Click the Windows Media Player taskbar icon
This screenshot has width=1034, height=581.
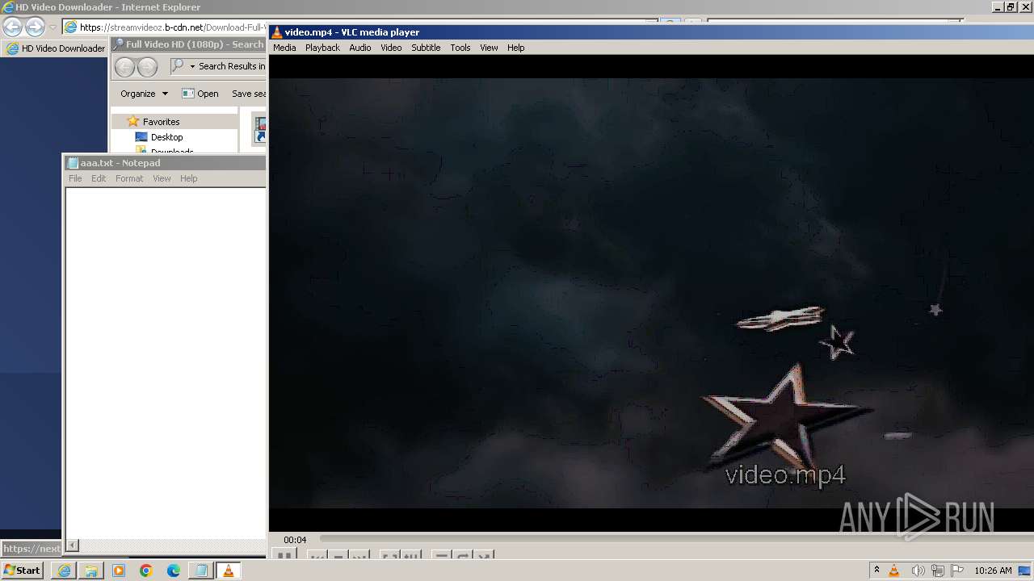click(x=119, y=571)
